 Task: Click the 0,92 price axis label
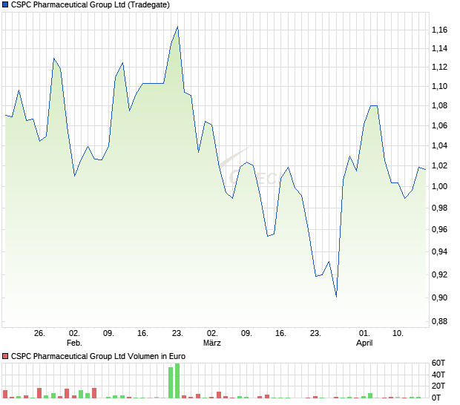(439, 274)
